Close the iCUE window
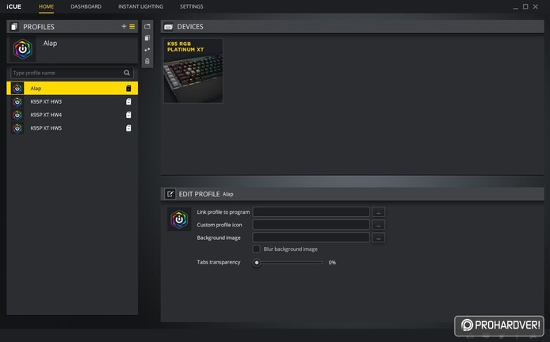The height and width of the screenshot is (342, 550). click(535, 6)
